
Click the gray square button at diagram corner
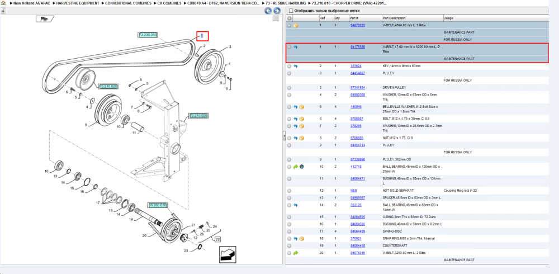pos(275,18)
